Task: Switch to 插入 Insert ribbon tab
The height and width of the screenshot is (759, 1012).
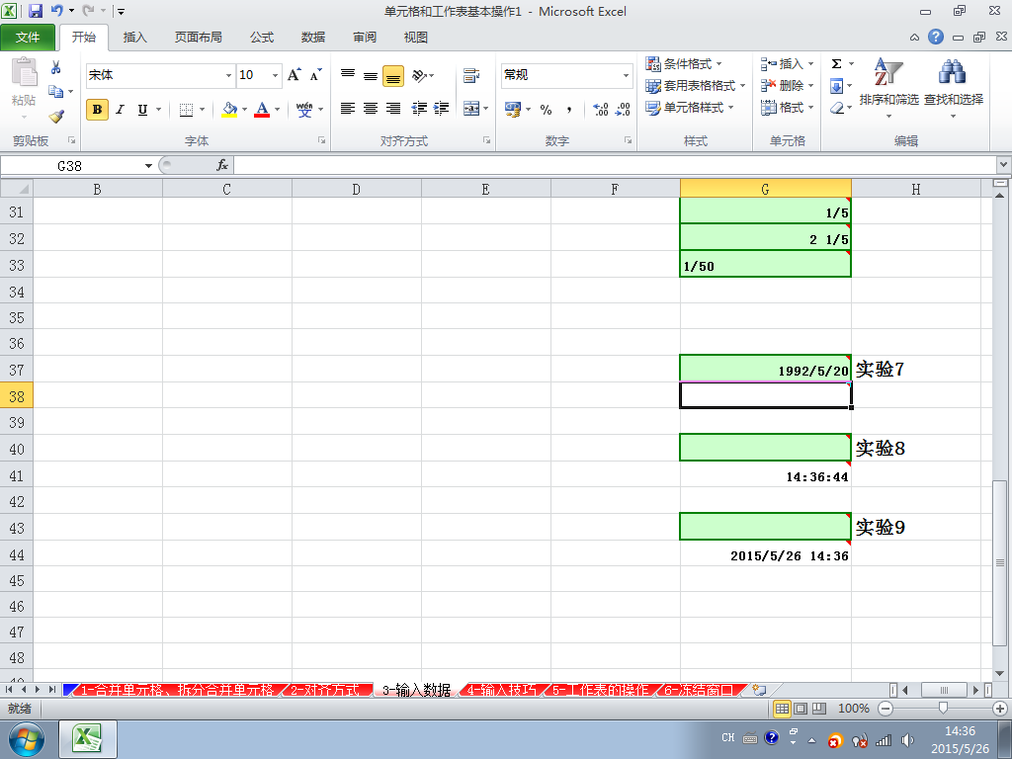Action: 134,38
